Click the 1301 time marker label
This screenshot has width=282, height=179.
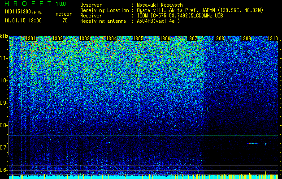[30, 38]
